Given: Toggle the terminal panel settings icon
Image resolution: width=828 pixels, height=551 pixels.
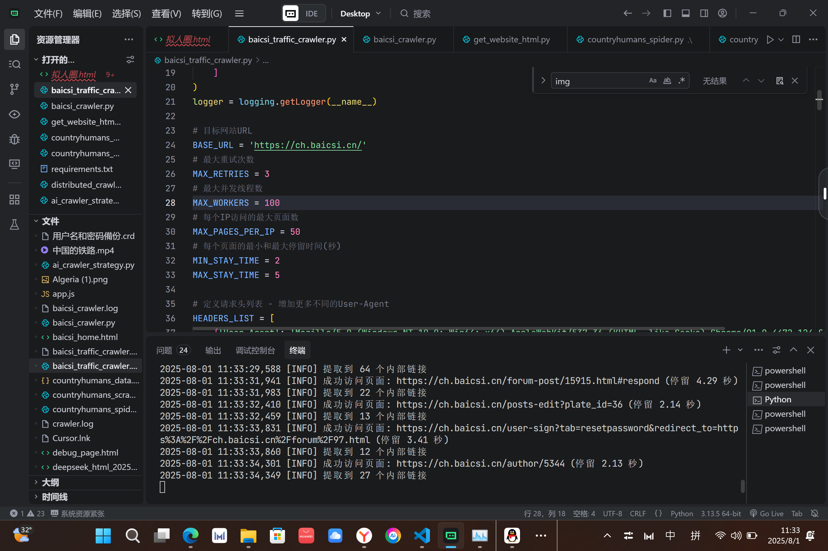Looking at the screenshot, I should pos(776,350).
